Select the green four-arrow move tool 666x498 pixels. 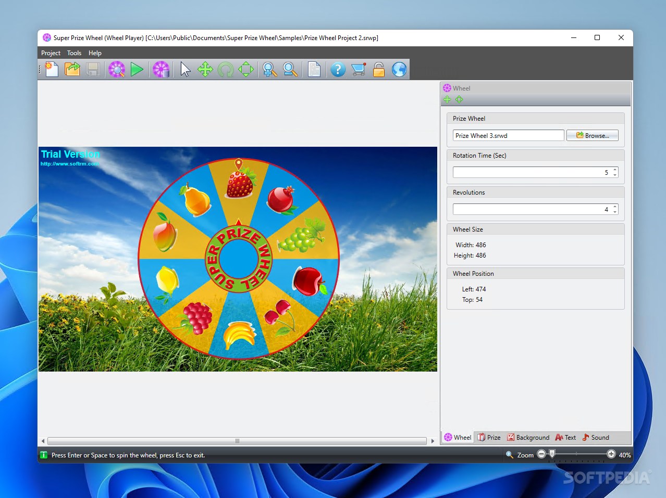coord(205,69)
